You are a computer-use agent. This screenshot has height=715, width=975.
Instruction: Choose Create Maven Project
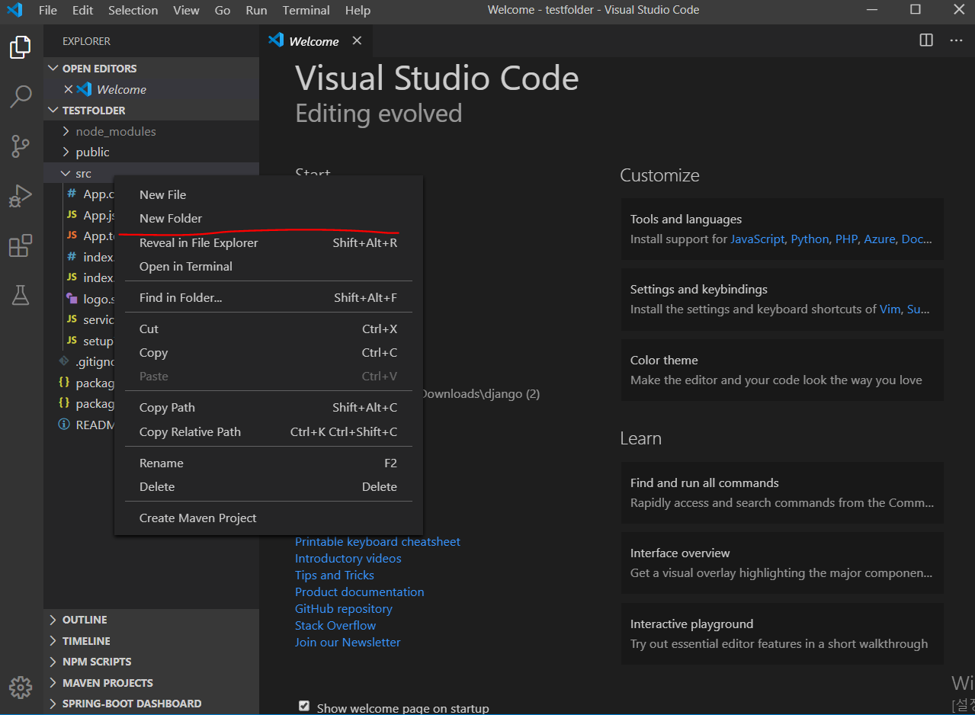[268, 518]
